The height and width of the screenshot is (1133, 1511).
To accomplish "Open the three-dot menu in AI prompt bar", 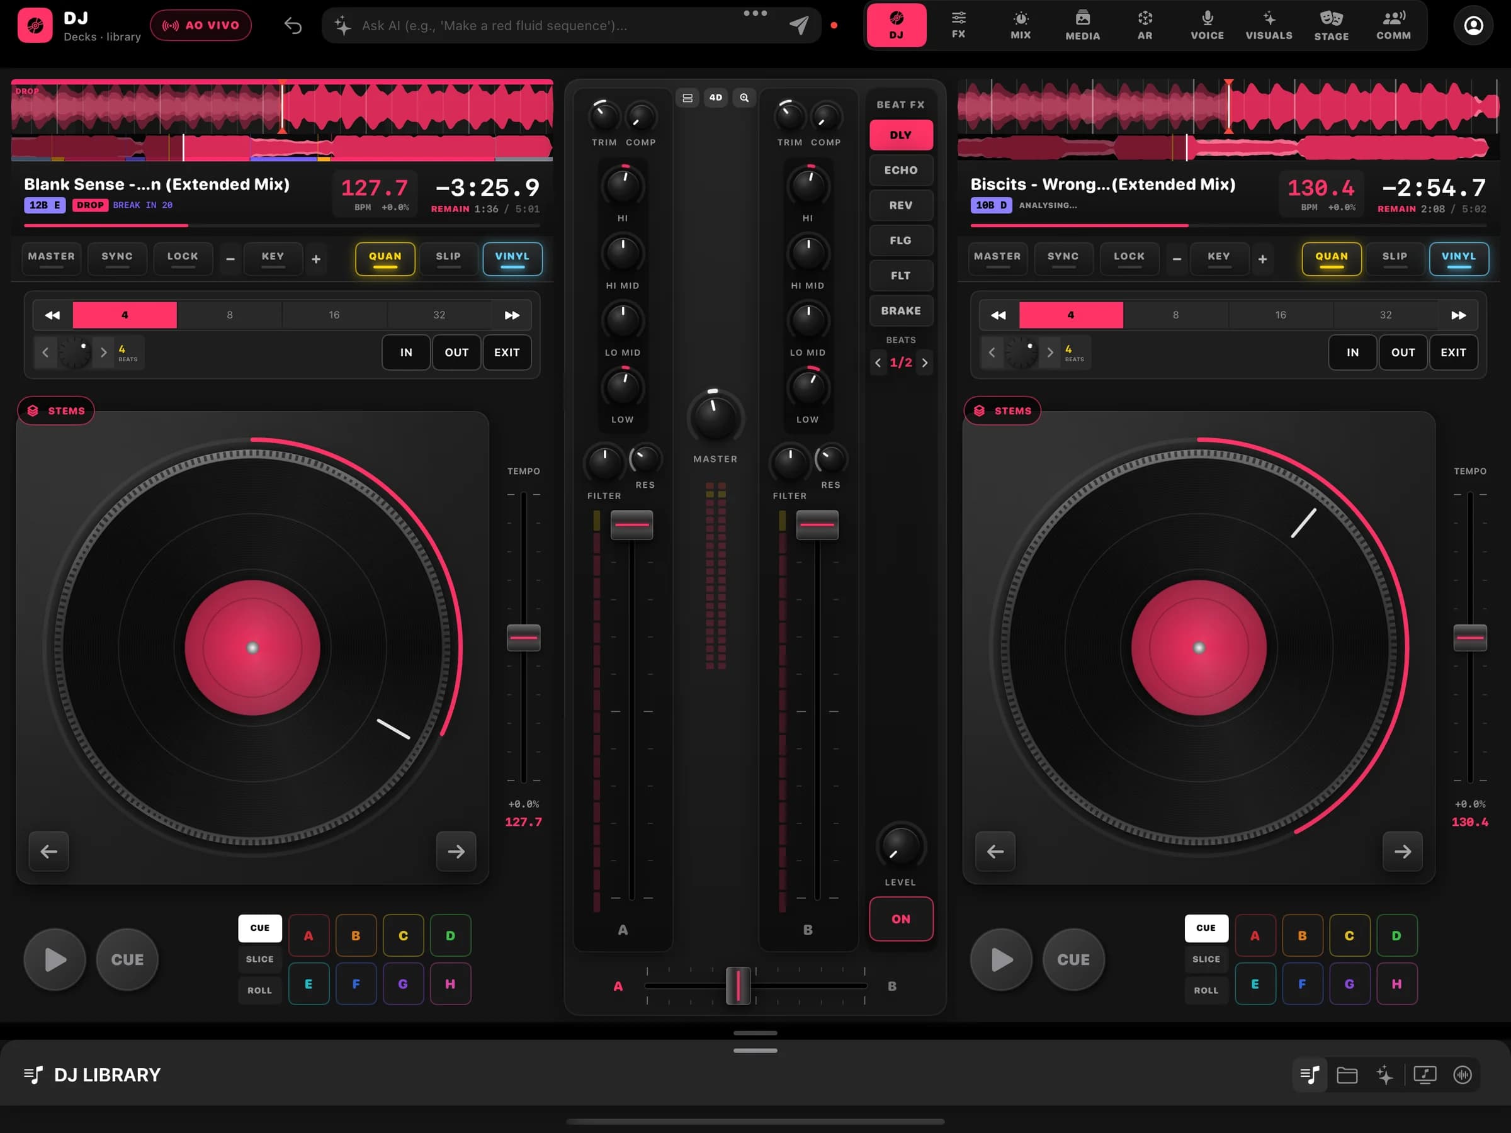I will point(755,13).
